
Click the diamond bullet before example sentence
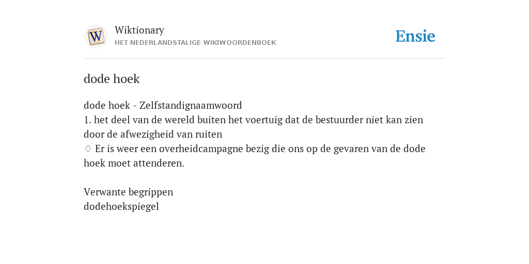(x=88, y=148)
